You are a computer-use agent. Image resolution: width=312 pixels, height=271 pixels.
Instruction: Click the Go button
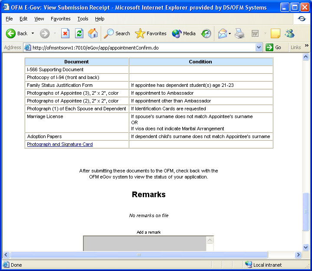(x=273, y=47)
